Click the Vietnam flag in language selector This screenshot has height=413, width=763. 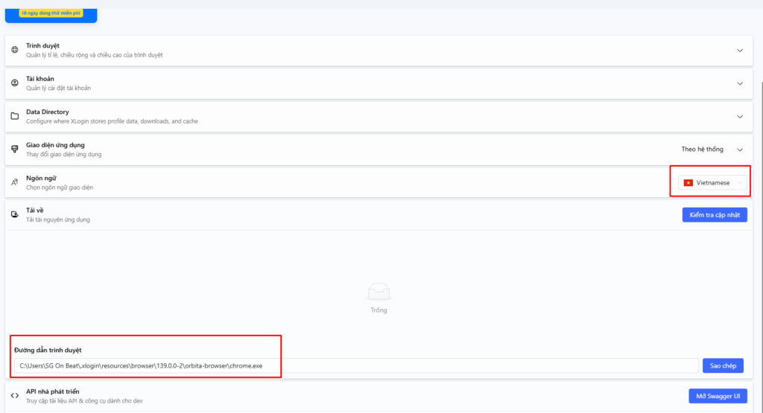point(688,182)
